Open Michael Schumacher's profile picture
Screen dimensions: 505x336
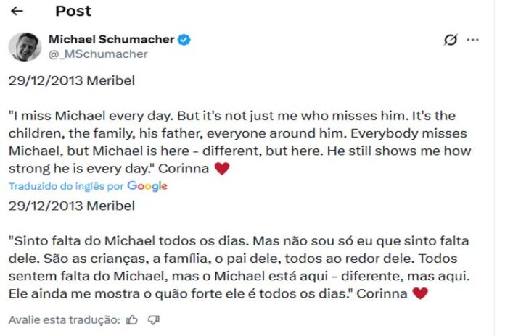pos(25,46)
